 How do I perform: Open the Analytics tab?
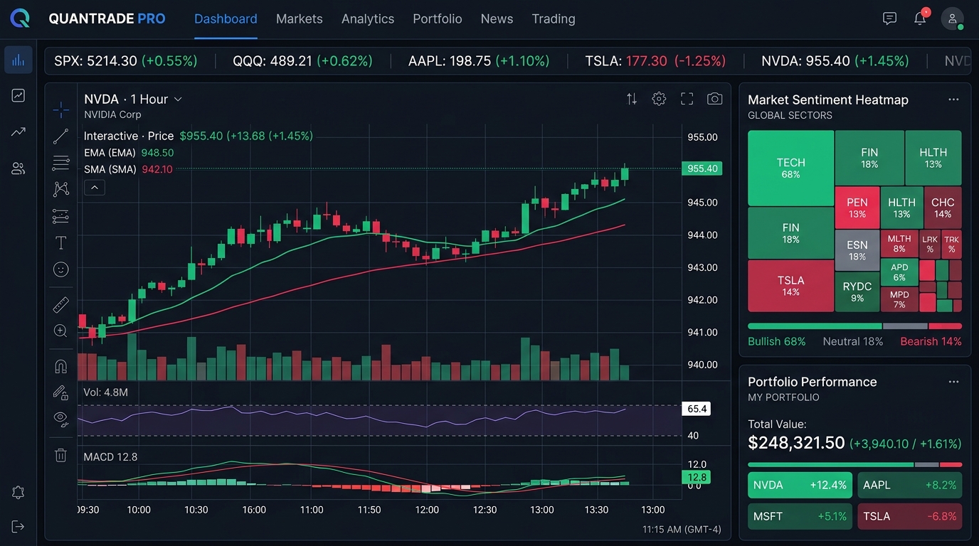(368, 19)
